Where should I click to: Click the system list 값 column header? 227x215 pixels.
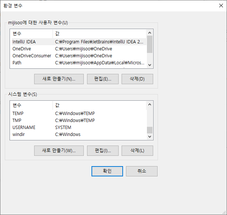(x=100, y=105)
